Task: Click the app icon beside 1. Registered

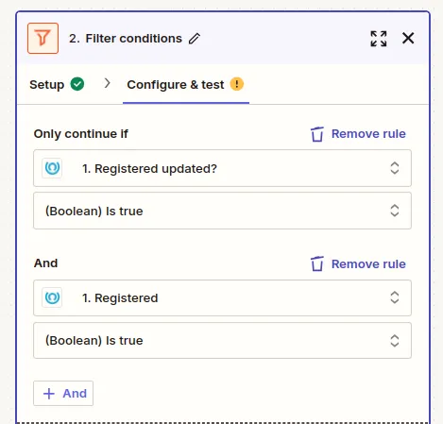Action: (x=52, y=297)
